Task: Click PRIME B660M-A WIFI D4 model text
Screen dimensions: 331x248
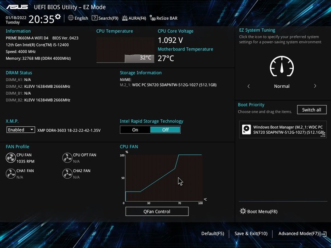Action: tap(27, 38)
